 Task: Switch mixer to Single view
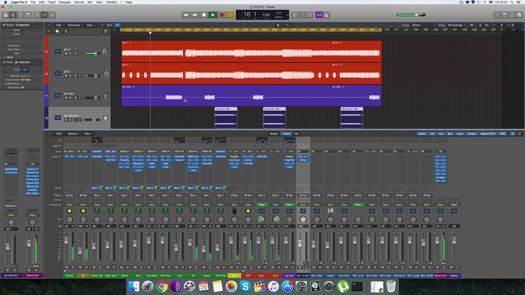tap(274, 134)
